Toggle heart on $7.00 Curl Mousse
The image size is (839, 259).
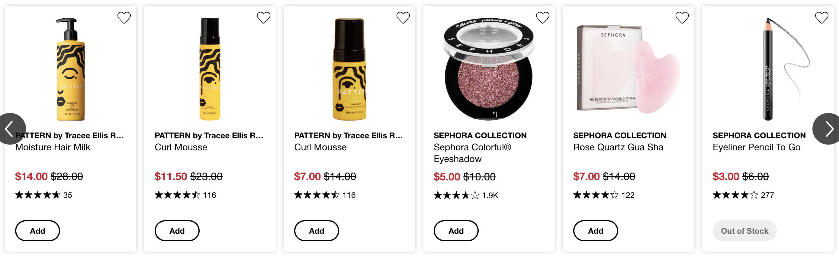click(403, 17)
